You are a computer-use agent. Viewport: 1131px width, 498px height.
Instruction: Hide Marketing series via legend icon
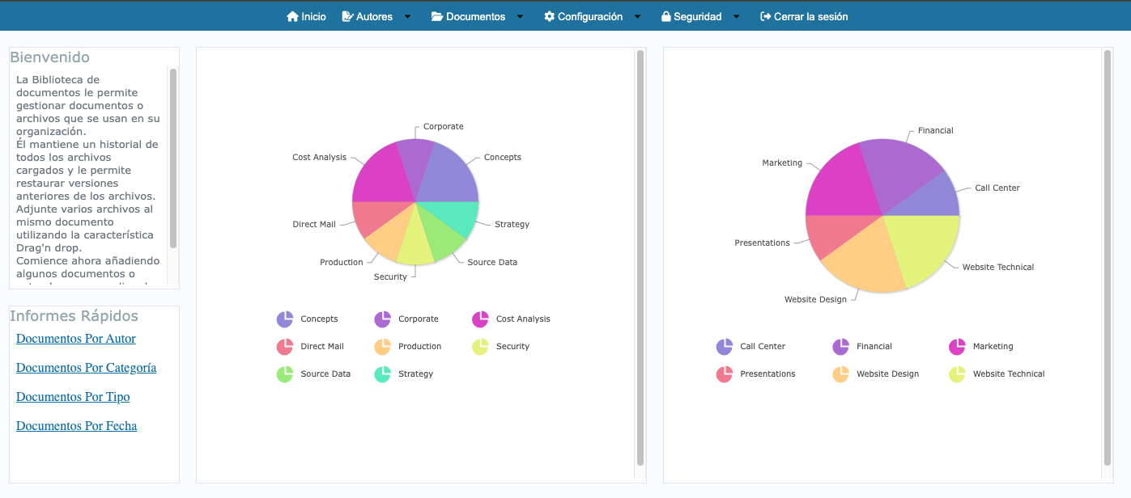957,347
